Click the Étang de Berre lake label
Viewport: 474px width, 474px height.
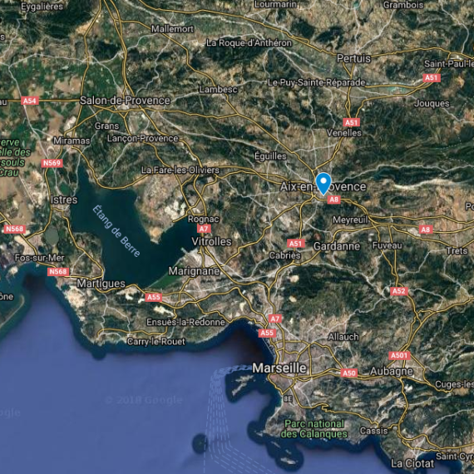[116, 231]
